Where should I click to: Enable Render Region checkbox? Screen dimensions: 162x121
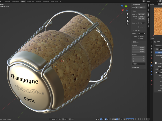click(138, 27)
